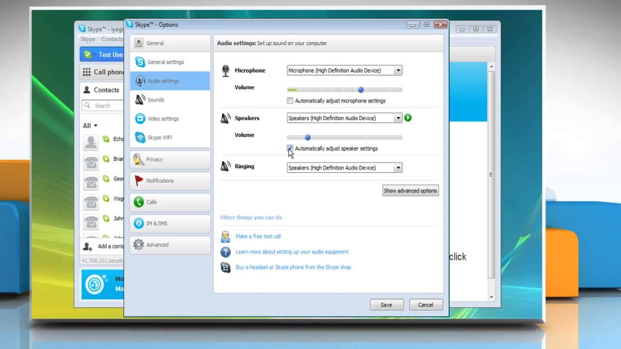This screenshot has width=621, height=349.
Task: Click the Search field in Skype window
Action: (103, 106)
